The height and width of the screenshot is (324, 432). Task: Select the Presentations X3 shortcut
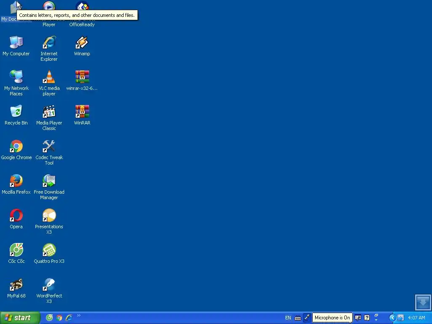click(49, 221)
